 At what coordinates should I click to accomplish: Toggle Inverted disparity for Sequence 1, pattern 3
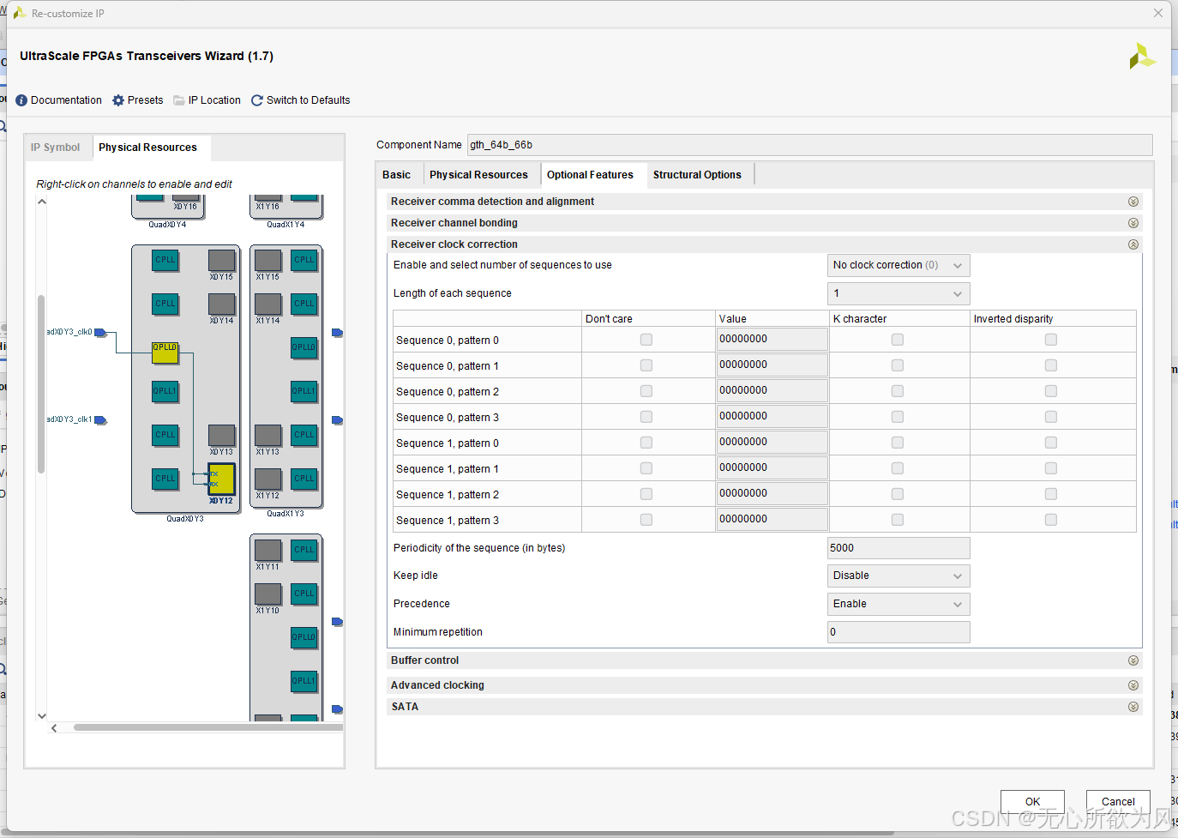[x=1051, y=520]
